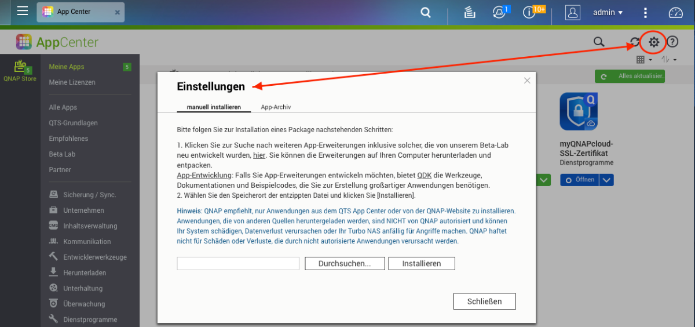Switch to the App-Archiv tab
695x327 pixels.
point(276,107)
